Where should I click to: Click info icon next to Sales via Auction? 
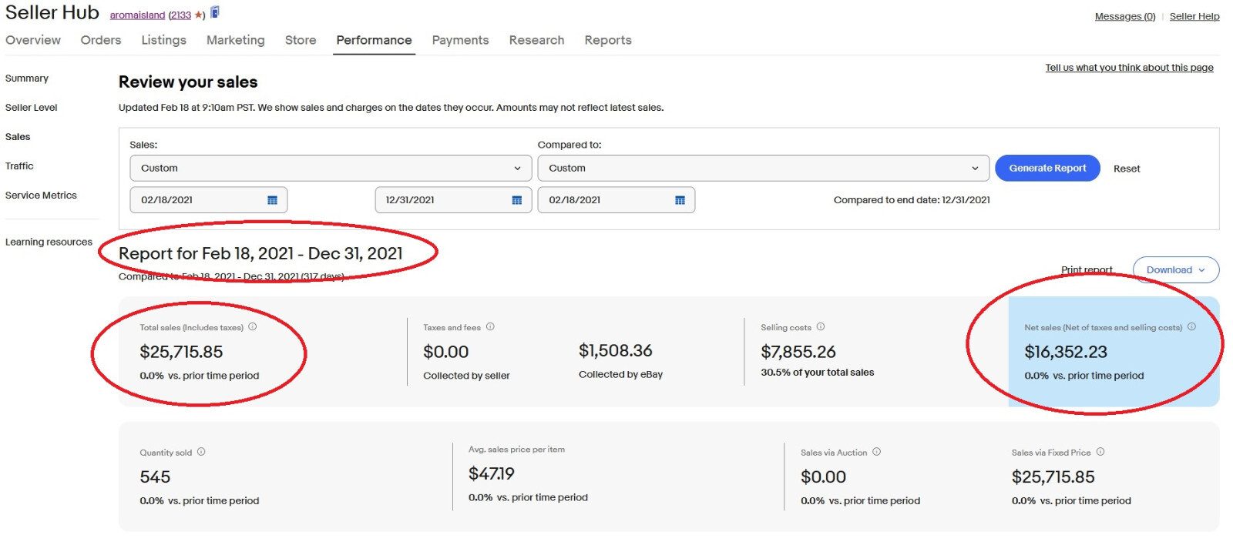[876, 452]
